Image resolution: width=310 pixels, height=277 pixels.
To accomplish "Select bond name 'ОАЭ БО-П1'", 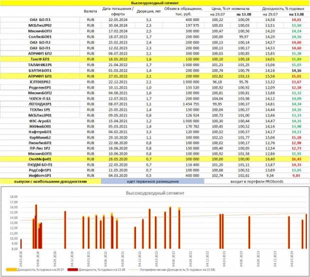I will 40,48.
